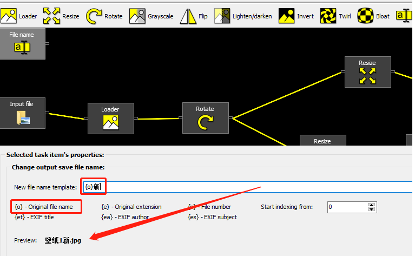Click the {ea} - EXIF author hint
The image size is (415, 256).
(x=125, y=217)
